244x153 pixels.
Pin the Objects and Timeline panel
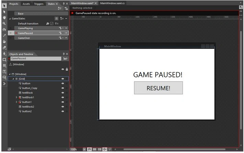pos(64,54)
